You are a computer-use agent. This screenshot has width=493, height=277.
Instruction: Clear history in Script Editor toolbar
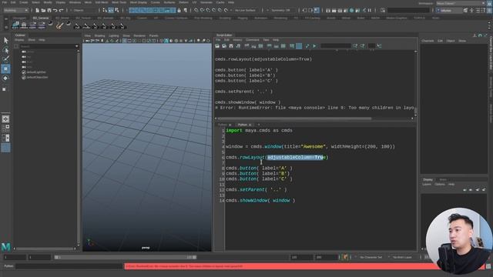click(246, 46)
